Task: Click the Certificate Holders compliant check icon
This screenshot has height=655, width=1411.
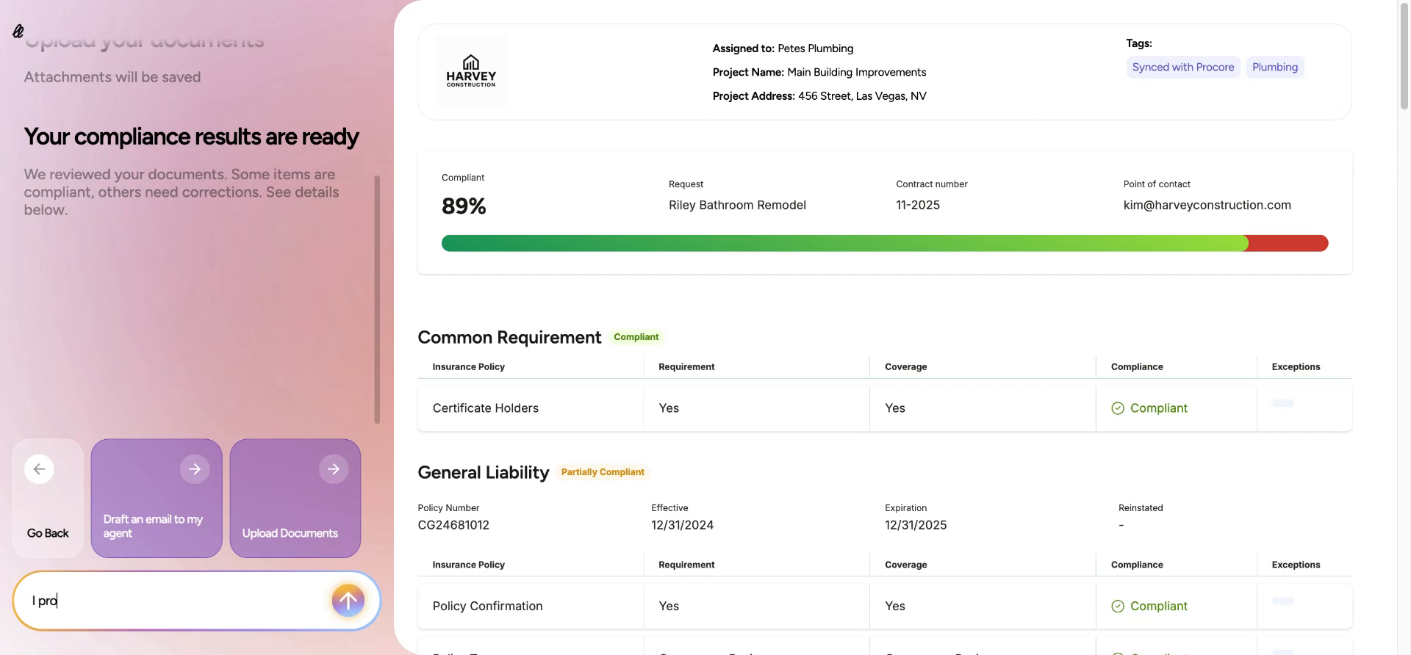Action: 1118,408
